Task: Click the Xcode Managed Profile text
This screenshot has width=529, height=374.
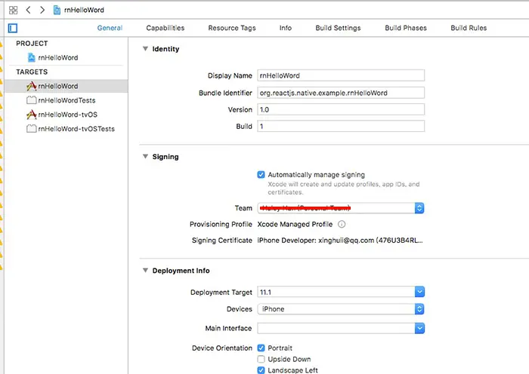Action: [295, 224]
